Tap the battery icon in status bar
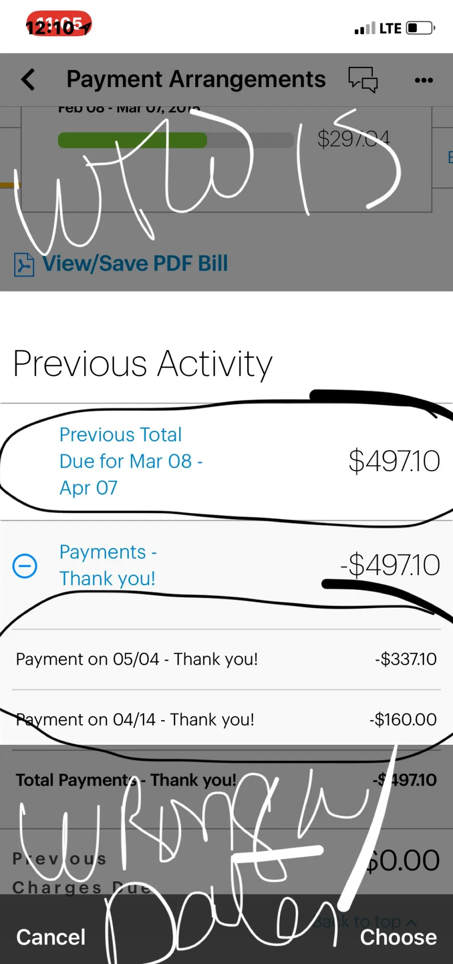 coord(420,28)
